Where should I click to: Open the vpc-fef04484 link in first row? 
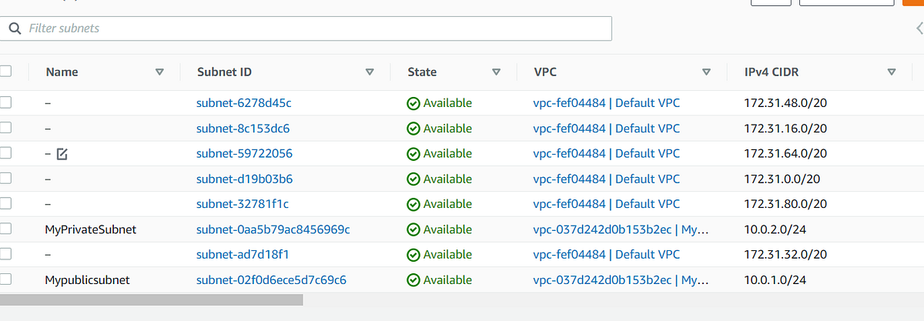pos(569,103)
